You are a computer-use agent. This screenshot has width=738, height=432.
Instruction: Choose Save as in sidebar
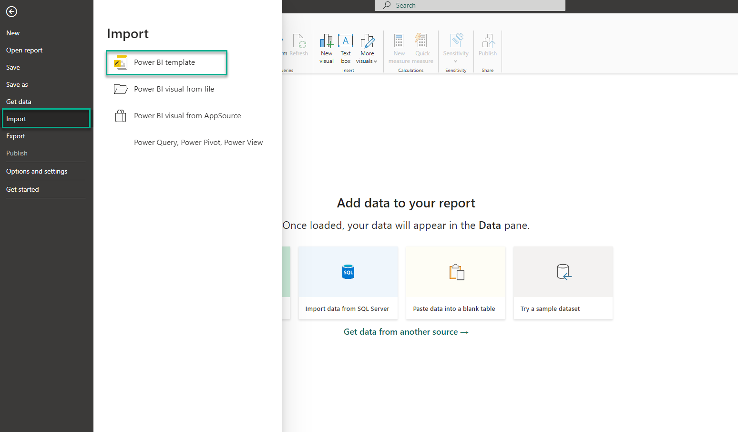(x=17, y=84)
